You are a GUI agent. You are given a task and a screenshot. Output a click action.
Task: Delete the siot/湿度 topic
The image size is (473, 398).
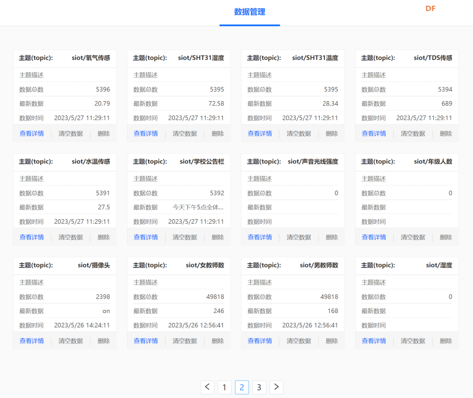445,341
